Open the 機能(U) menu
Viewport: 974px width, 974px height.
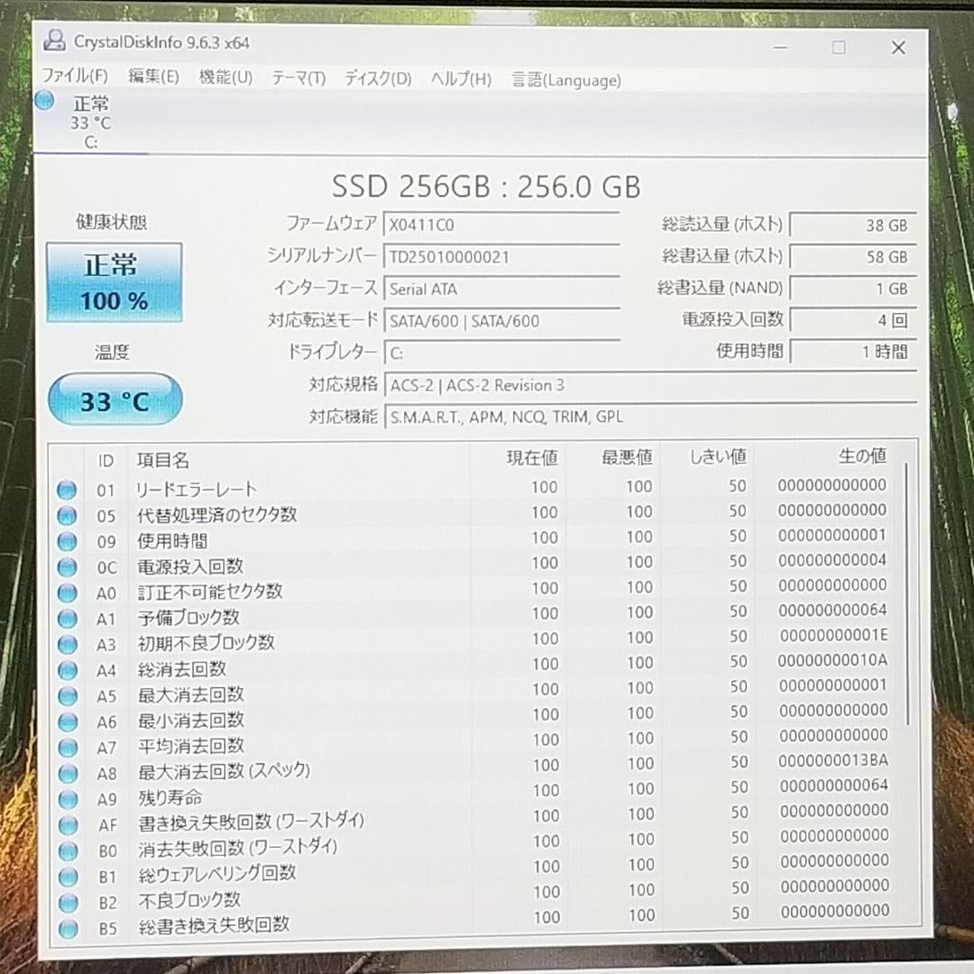[x=227, y=78]
